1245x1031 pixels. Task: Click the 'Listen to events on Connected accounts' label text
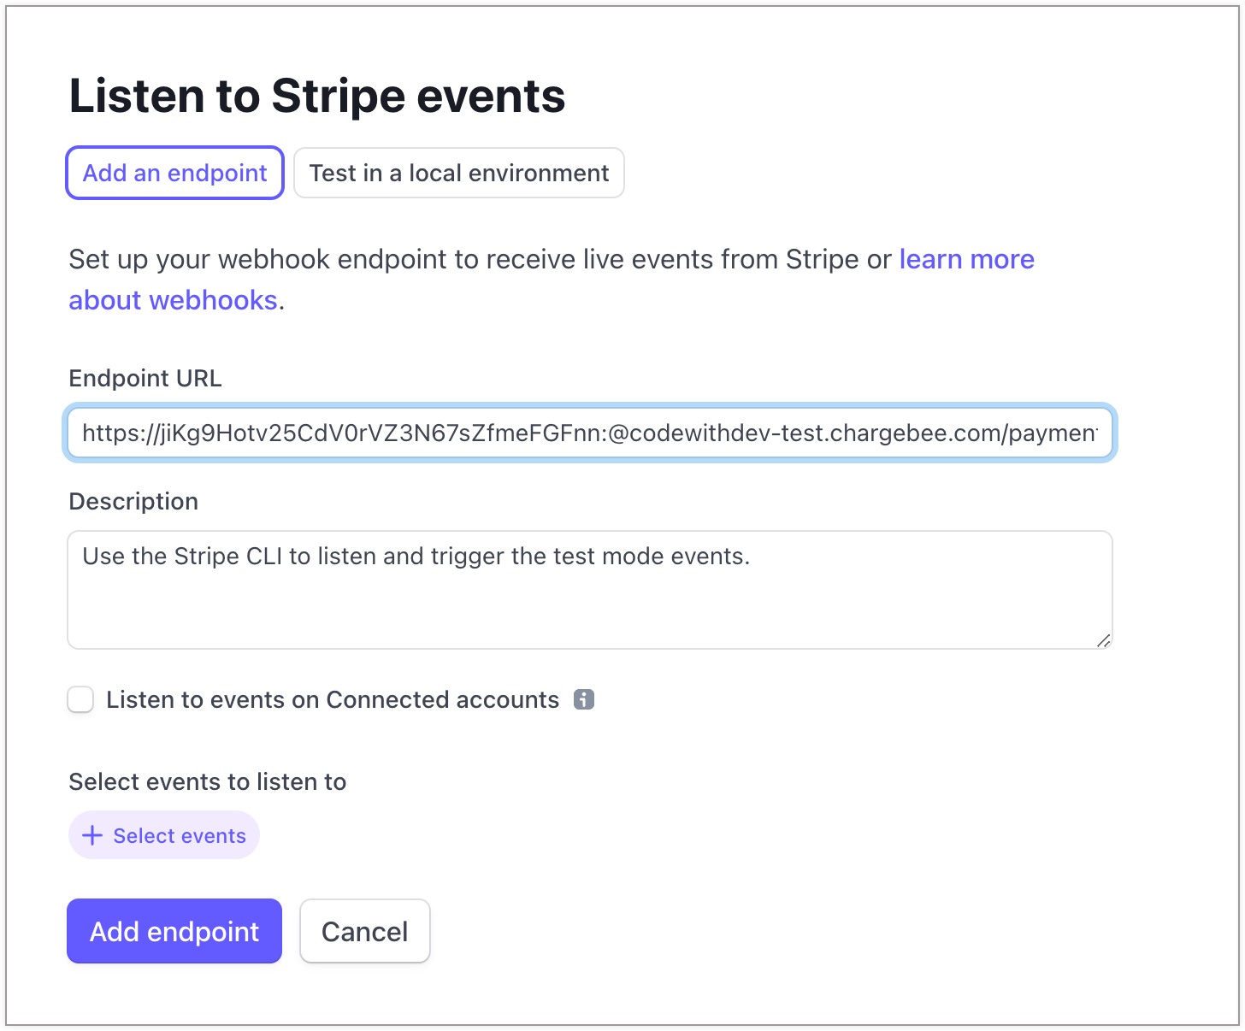[332, 699]
